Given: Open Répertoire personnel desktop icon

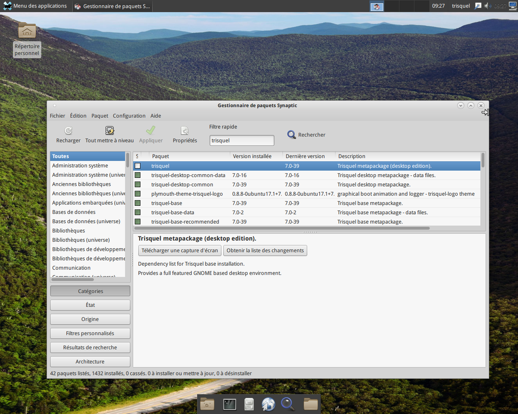Looking at the screenshot, I should click(27, 40).
